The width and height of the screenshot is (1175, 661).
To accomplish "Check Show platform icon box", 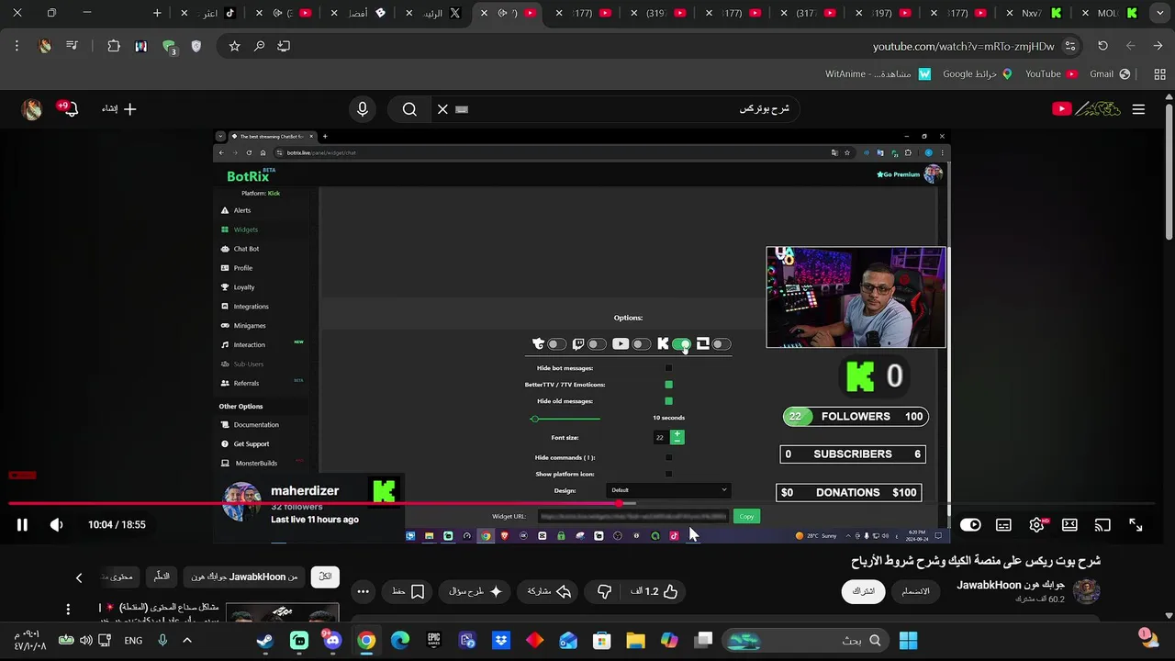I will pyautogui.click(x=668, y=474).
